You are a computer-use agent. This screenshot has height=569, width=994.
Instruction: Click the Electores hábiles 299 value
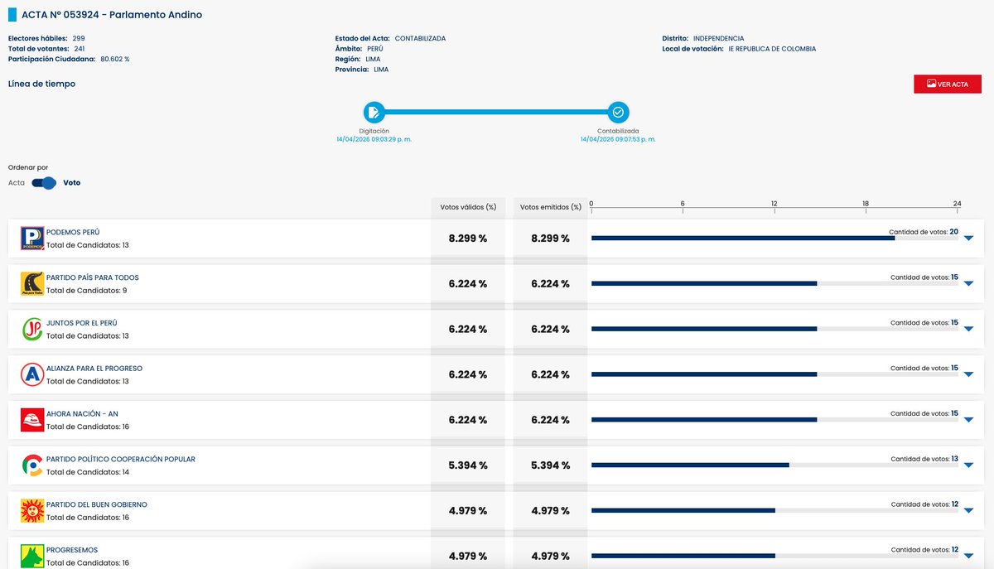[79, 39]
